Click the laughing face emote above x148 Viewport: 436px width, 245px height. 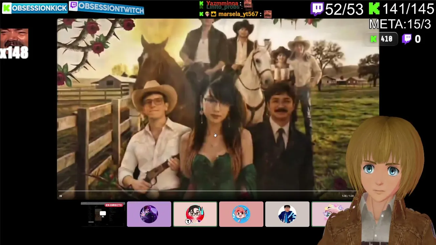[14, 38]
